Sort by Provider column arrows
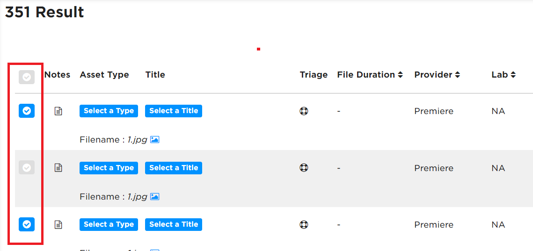533x251 pixels. [458, 75]
